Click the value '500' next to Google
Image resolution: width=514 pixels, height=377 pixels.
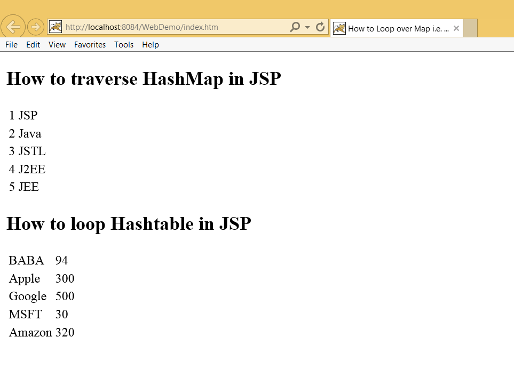pyautogui.click(x=65, y=296)
